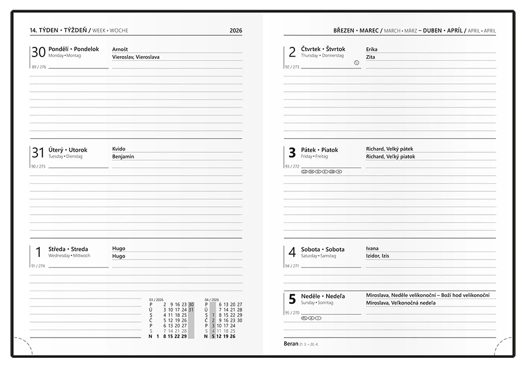Click the full moon icon on Thursday

[357, 62]
